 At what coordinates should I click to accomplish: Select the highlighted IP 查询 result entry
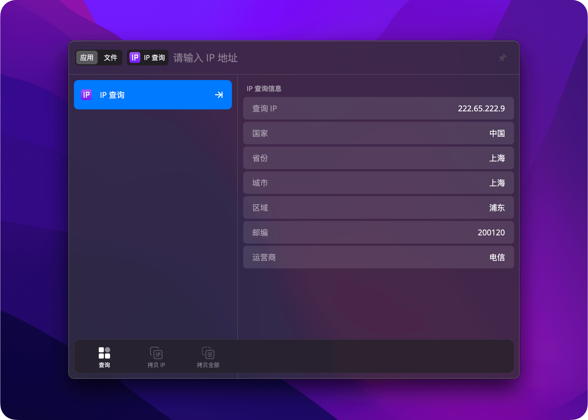(153, 95)
